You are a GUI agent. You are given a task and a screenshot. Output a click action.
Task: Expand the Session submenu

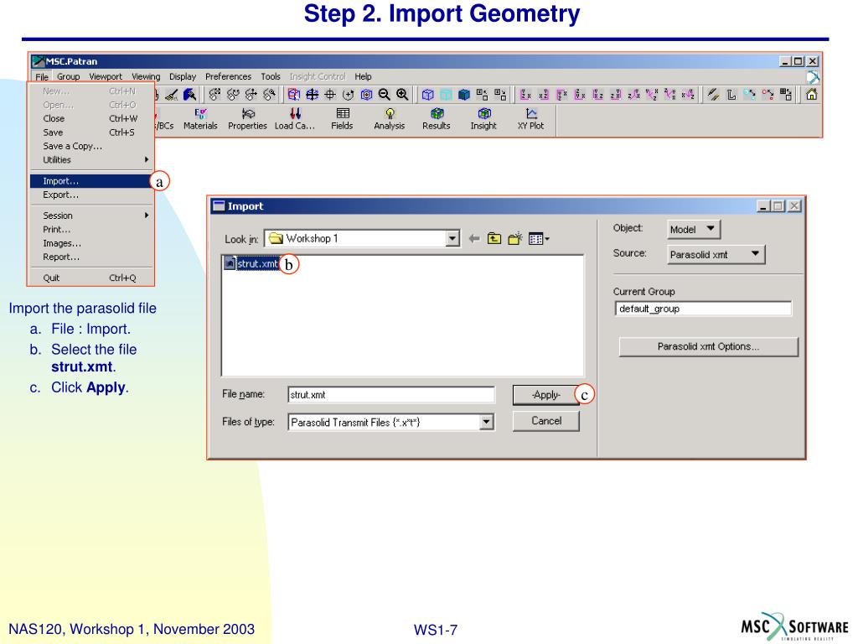[90, 216]
